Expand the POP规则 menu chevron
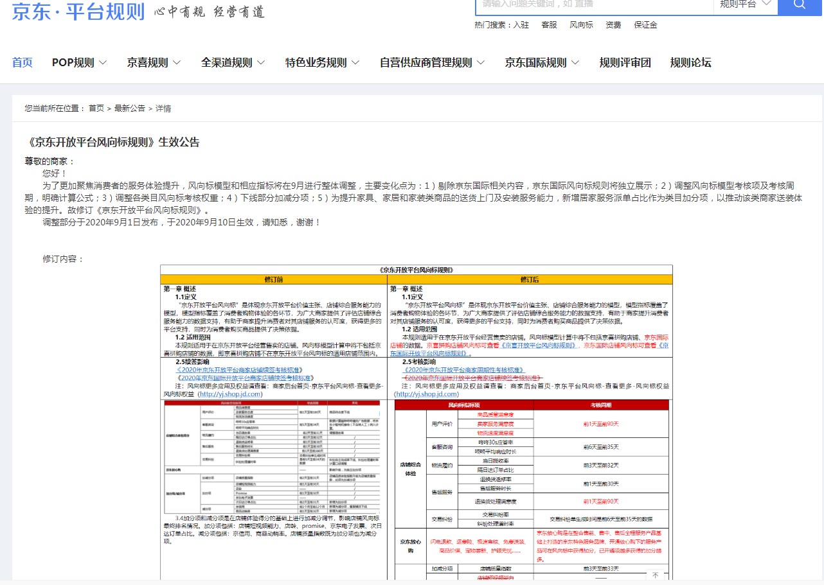 (x=103, y=63)
